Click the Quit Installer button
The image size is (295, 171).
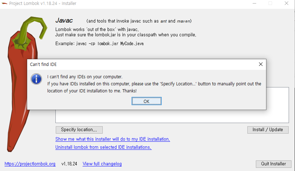[x=273, y=164]
